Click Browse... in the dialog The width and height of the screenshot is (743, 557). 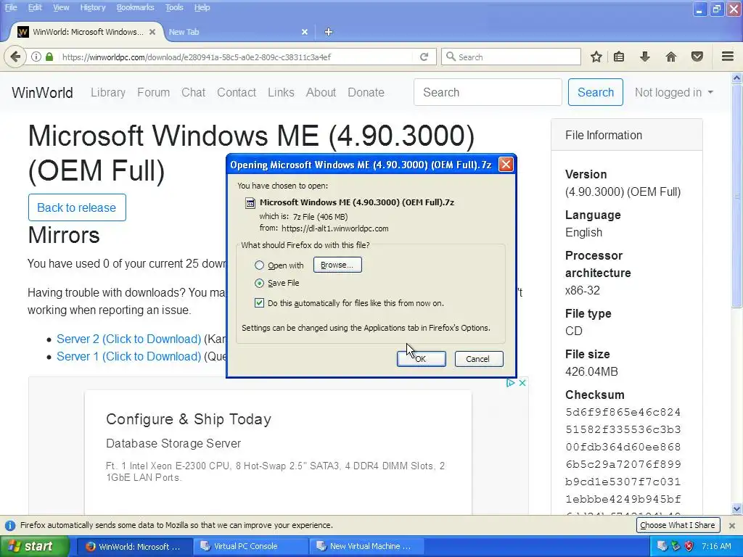(337, 265)
